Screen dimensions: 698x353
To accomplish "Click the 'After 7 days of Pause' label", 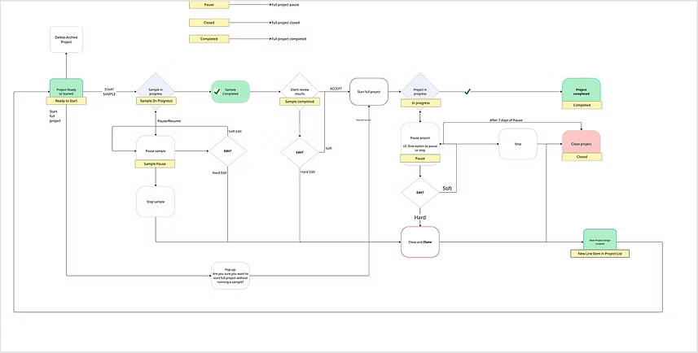I will click(505, 120).
